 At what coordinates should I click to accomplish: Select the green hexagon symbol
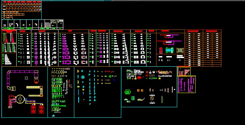128,92
